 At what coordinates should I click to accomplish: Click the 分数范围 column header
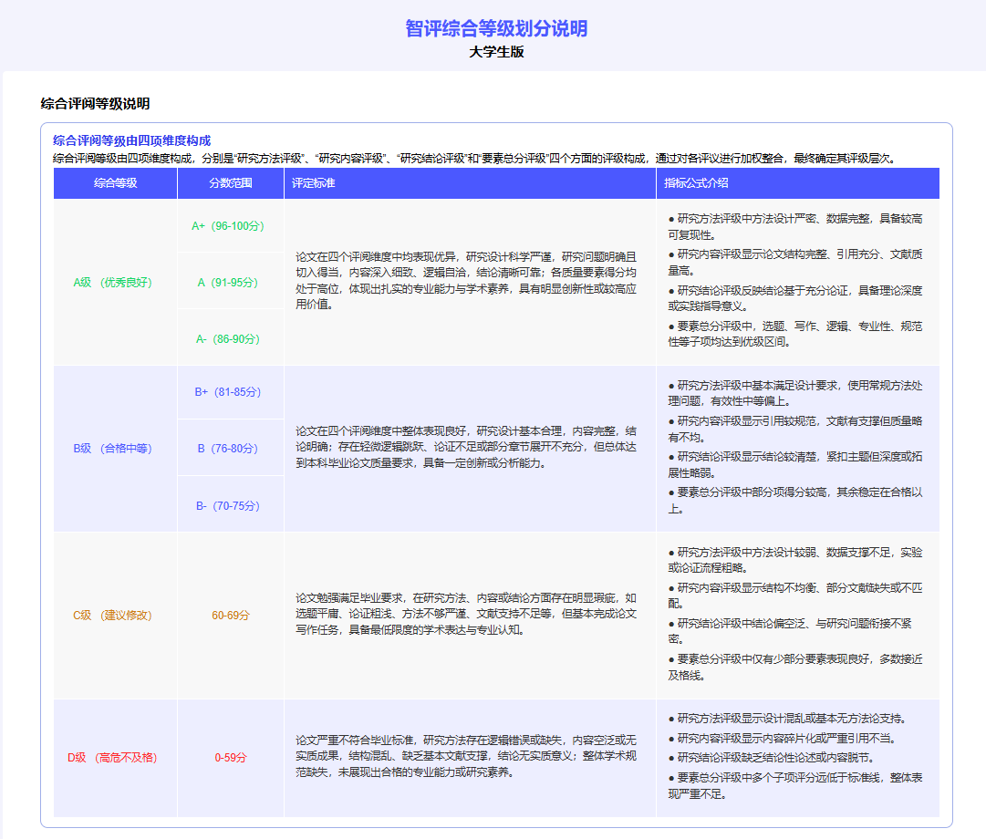[x=231, y=183]
